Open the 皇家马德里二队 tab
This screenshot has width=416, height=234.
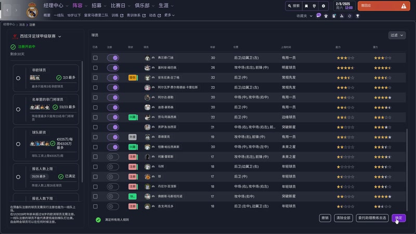tap(96, 16)
